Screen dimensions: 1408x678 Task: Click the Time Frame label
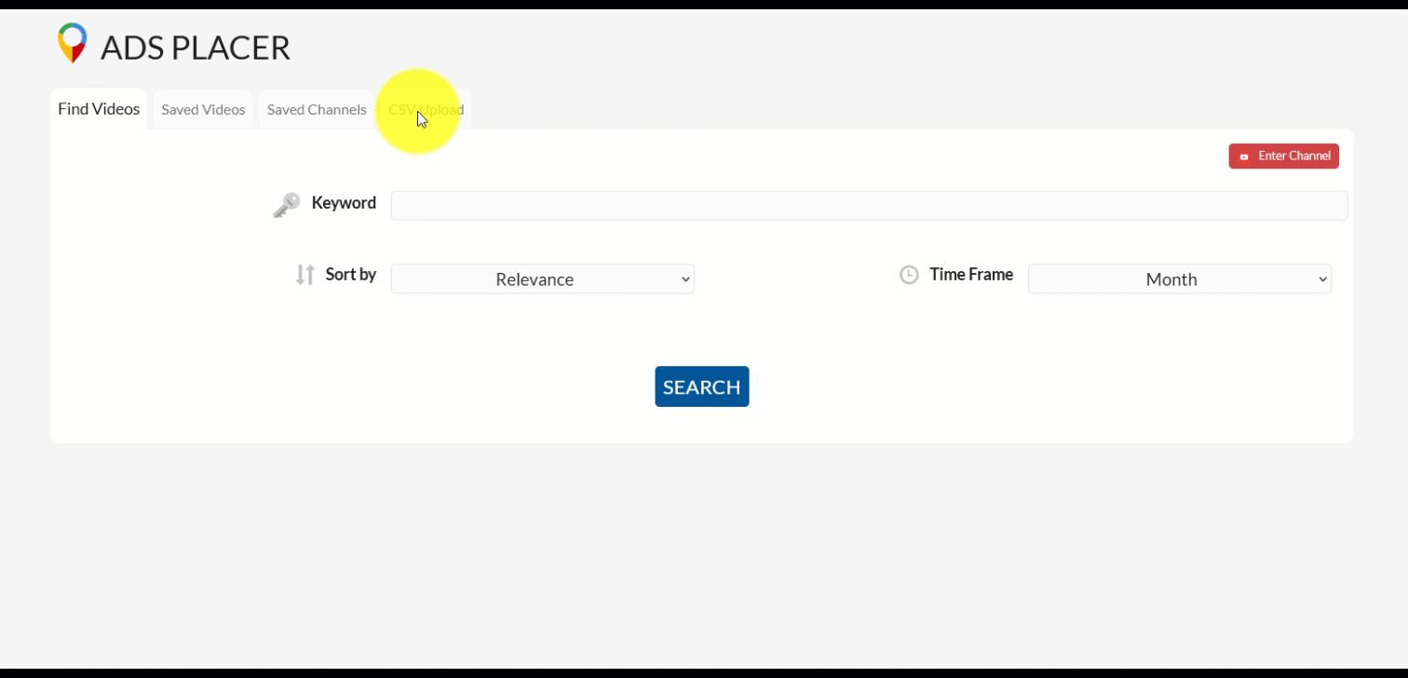click(x=970, y=275)
